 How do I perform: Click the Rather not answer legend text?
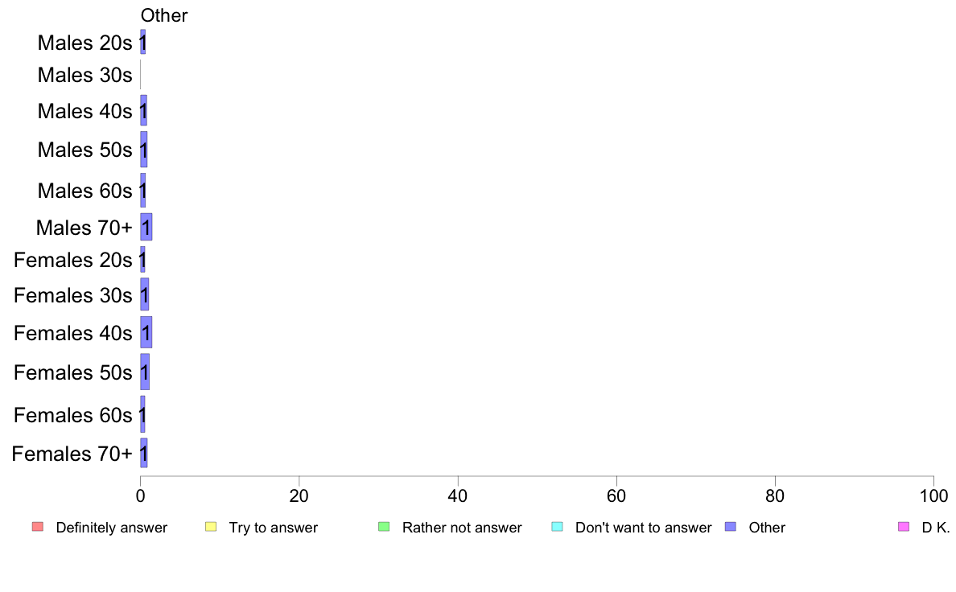coord(462,528)
